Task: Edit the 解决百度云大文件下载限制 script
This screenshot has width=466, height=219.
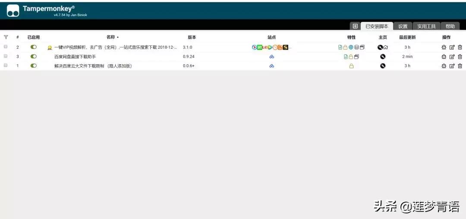Action: pos(452,66)
